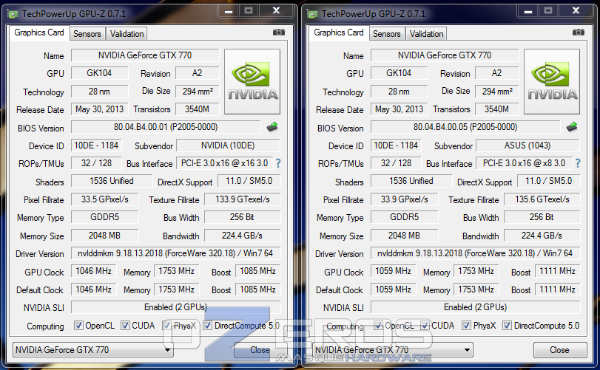The width and height of the screenshot is (600, 370).
Task: Switch to Sensors tab in left window
Action: click(x=87, y=34)
